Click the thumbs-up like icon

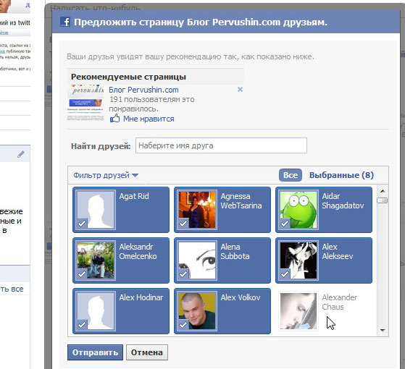click(114, 119)
